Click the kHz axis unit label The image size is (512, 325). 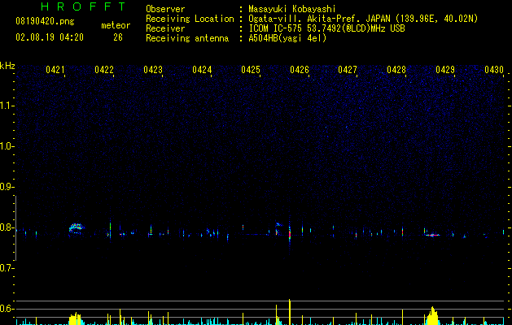tap(7, 66)
